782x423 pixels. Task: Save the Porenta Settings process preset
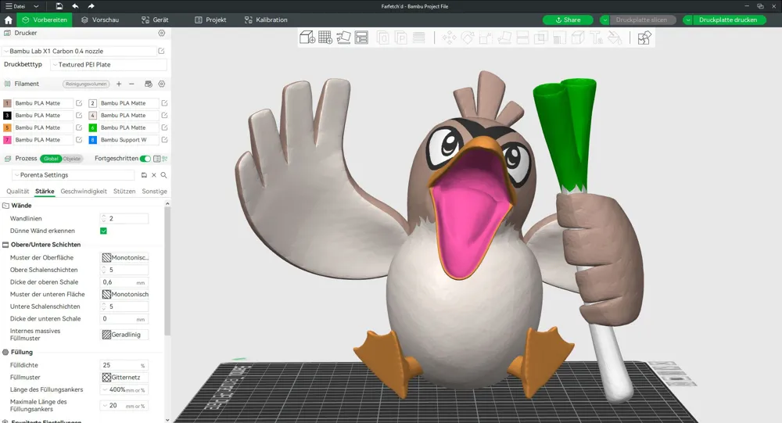click(144, 175)
